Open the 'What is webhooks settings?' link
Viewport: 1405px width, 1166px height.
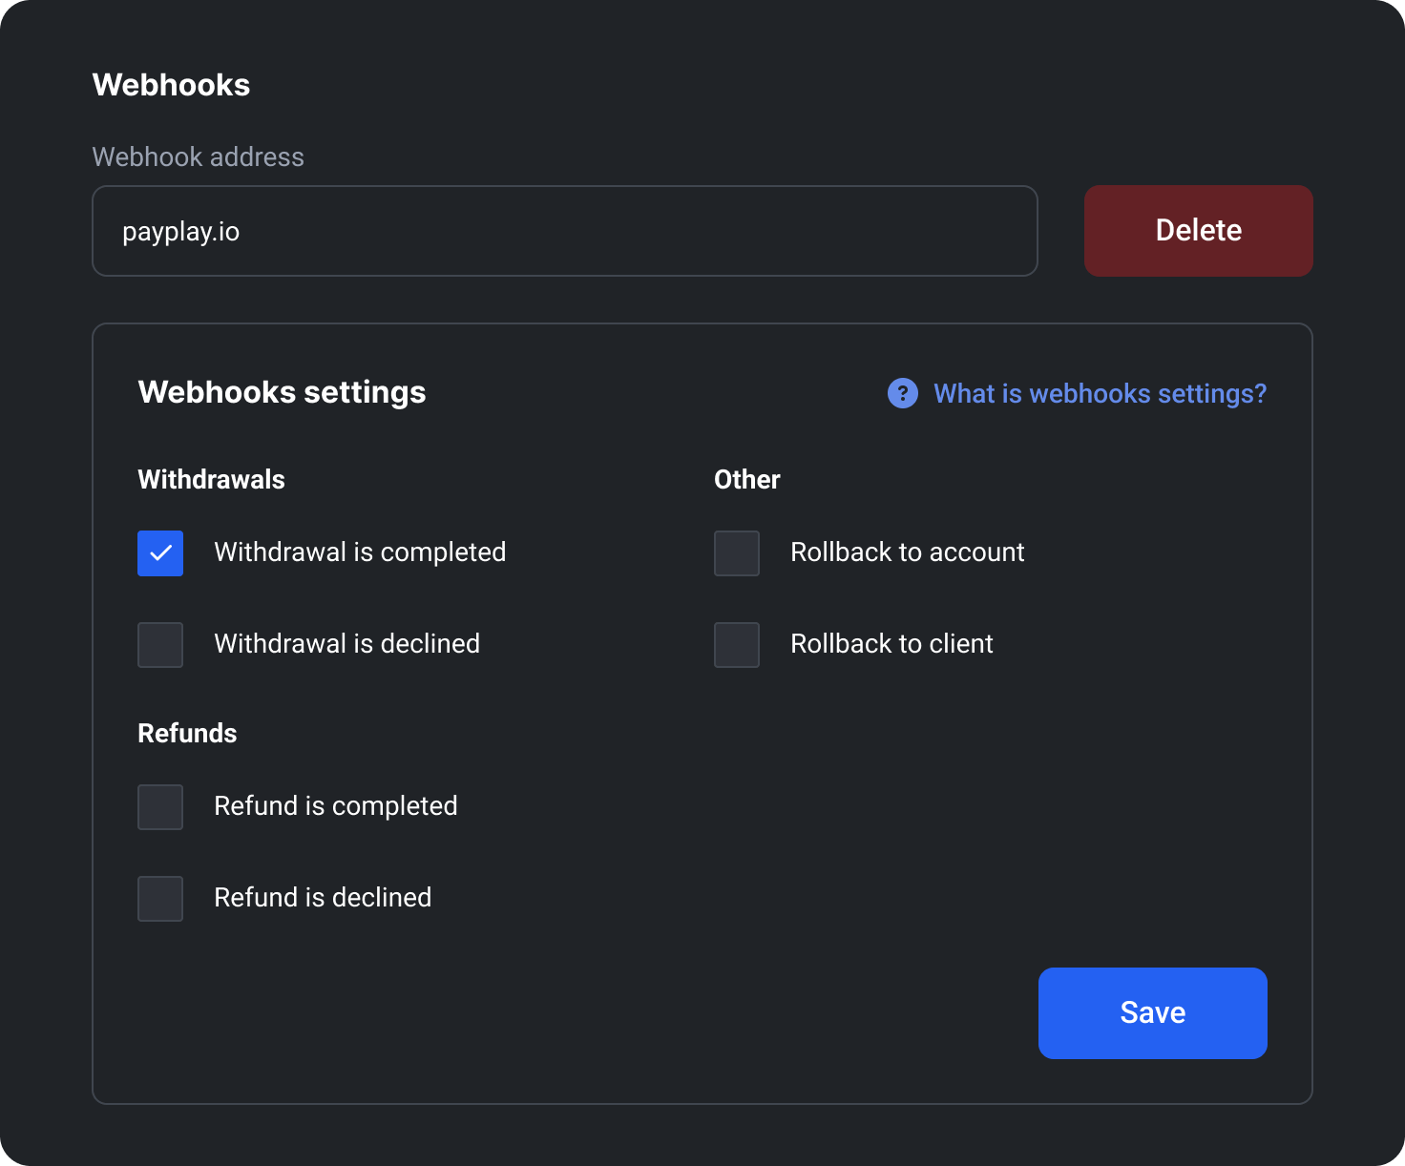[x=1100, y=393]
